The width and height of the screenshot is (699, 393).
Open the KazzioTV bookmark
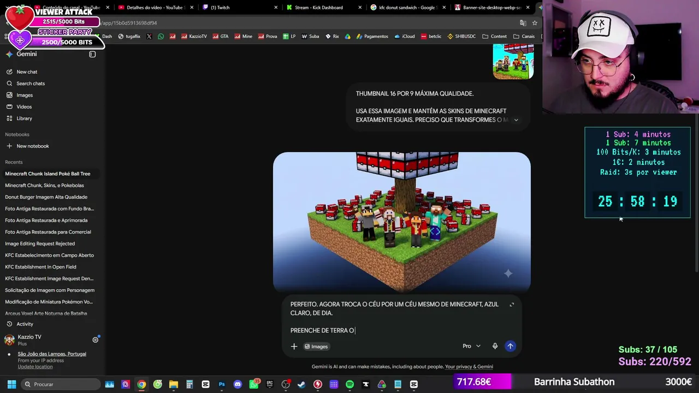(194, 37)
